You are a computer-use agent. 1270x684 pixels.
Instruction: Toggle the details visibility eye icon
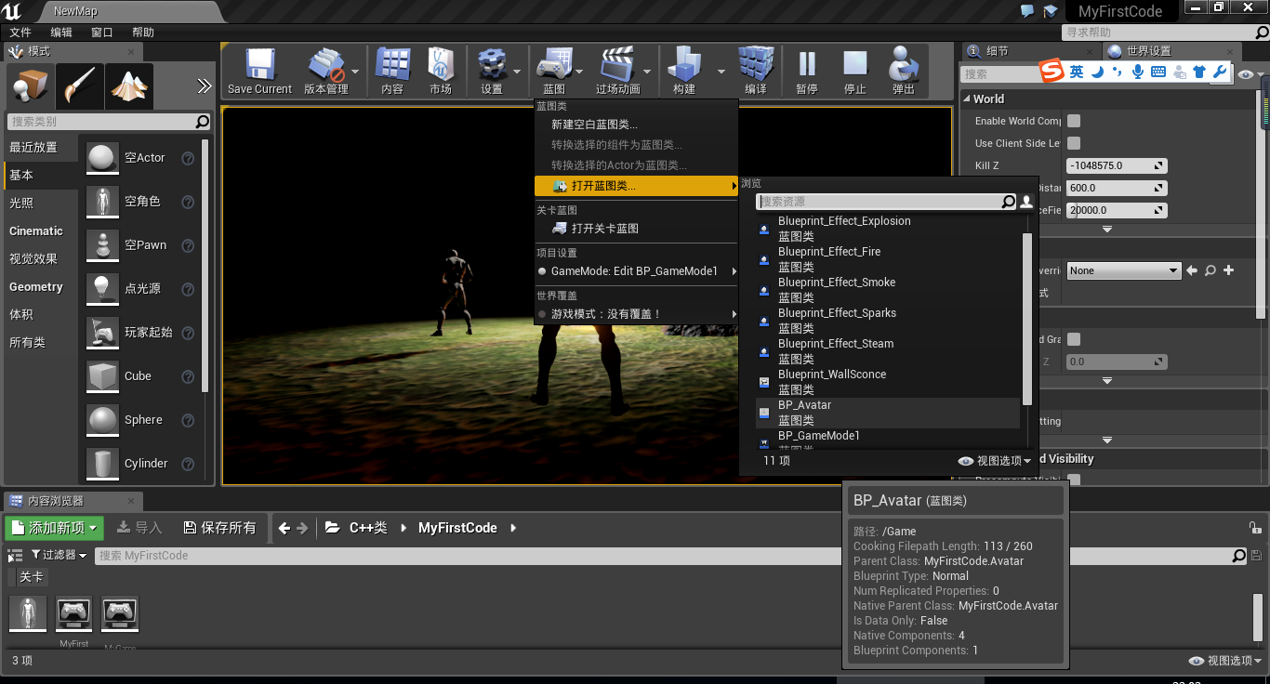(1246, 74)
